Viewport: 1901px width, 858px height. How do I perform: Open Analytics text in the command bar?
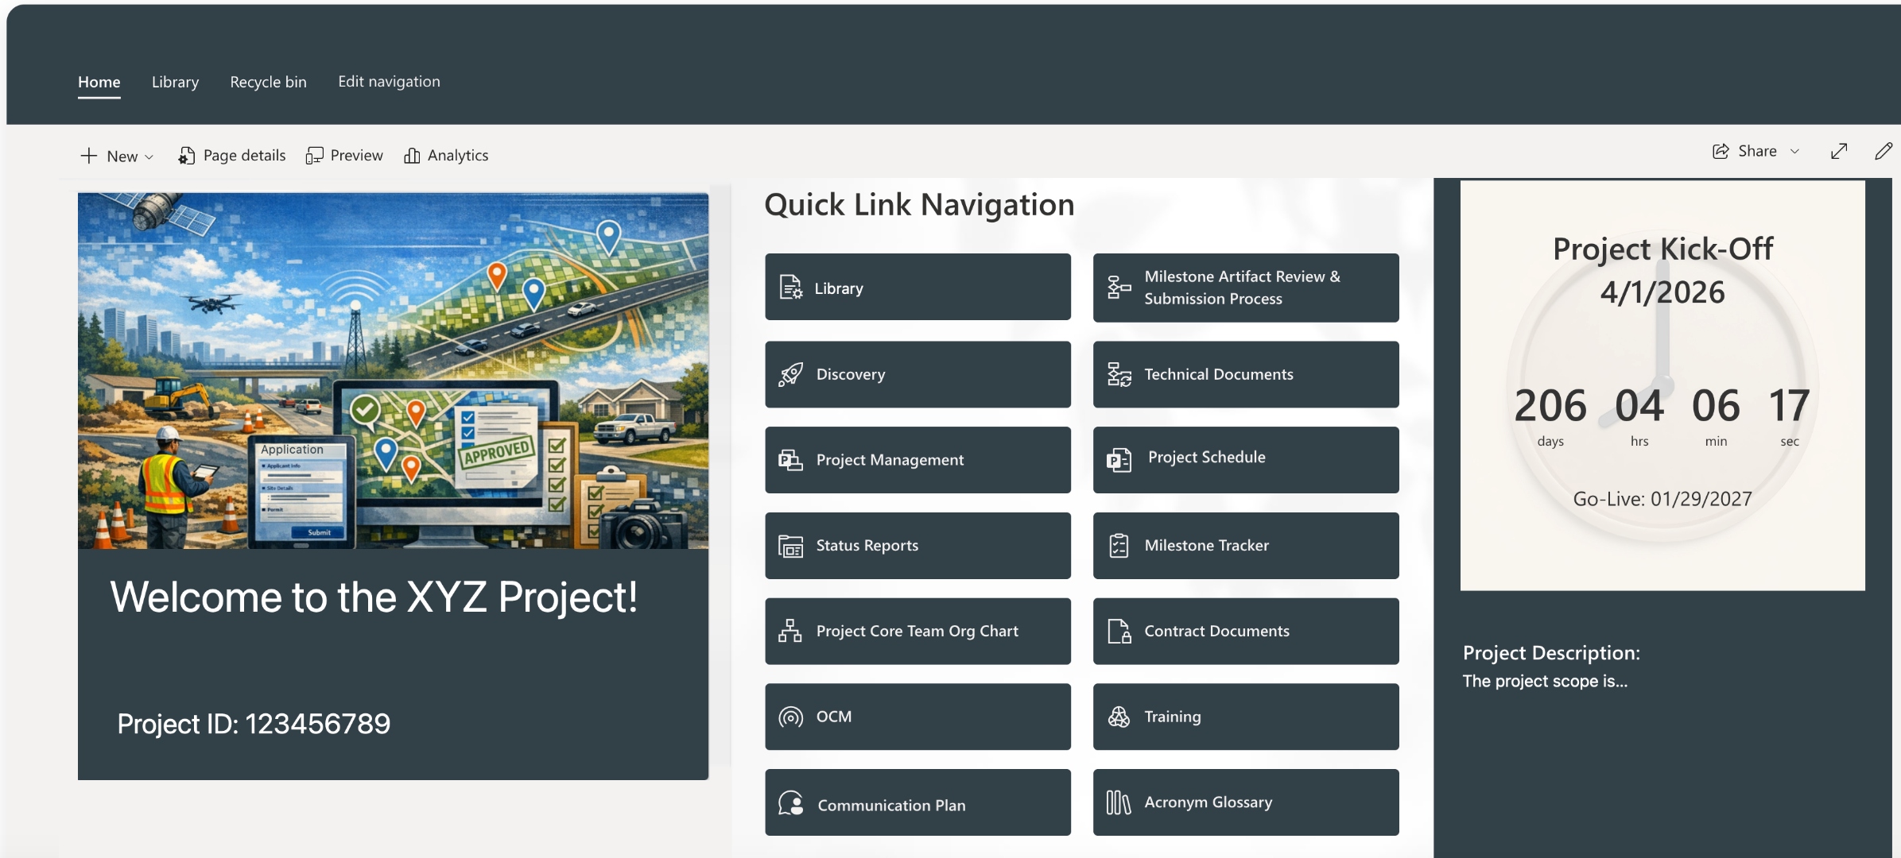(458, 156)
